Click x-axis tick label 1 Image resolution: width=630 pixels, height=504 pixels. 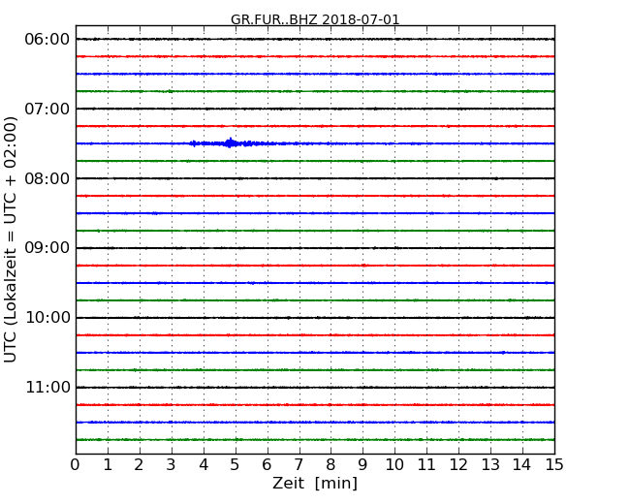(108, 465)
